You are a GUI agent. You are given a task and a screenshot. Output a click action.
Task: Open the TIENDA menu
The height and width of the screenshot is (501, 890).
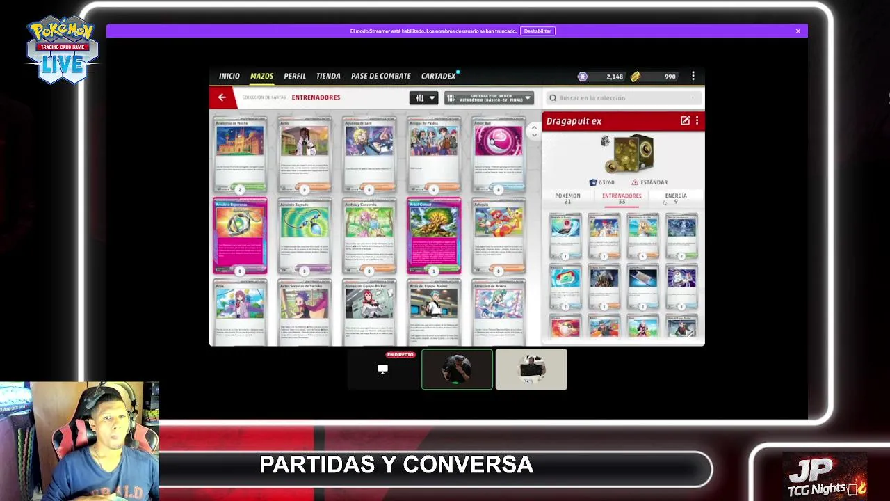328,76
